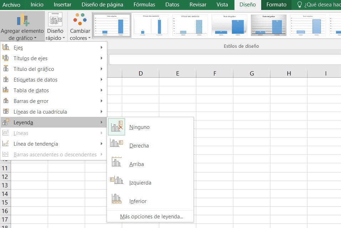Viewport: 341px width, 228px height.
Task: Select column H header
Action: pos(289,73)
